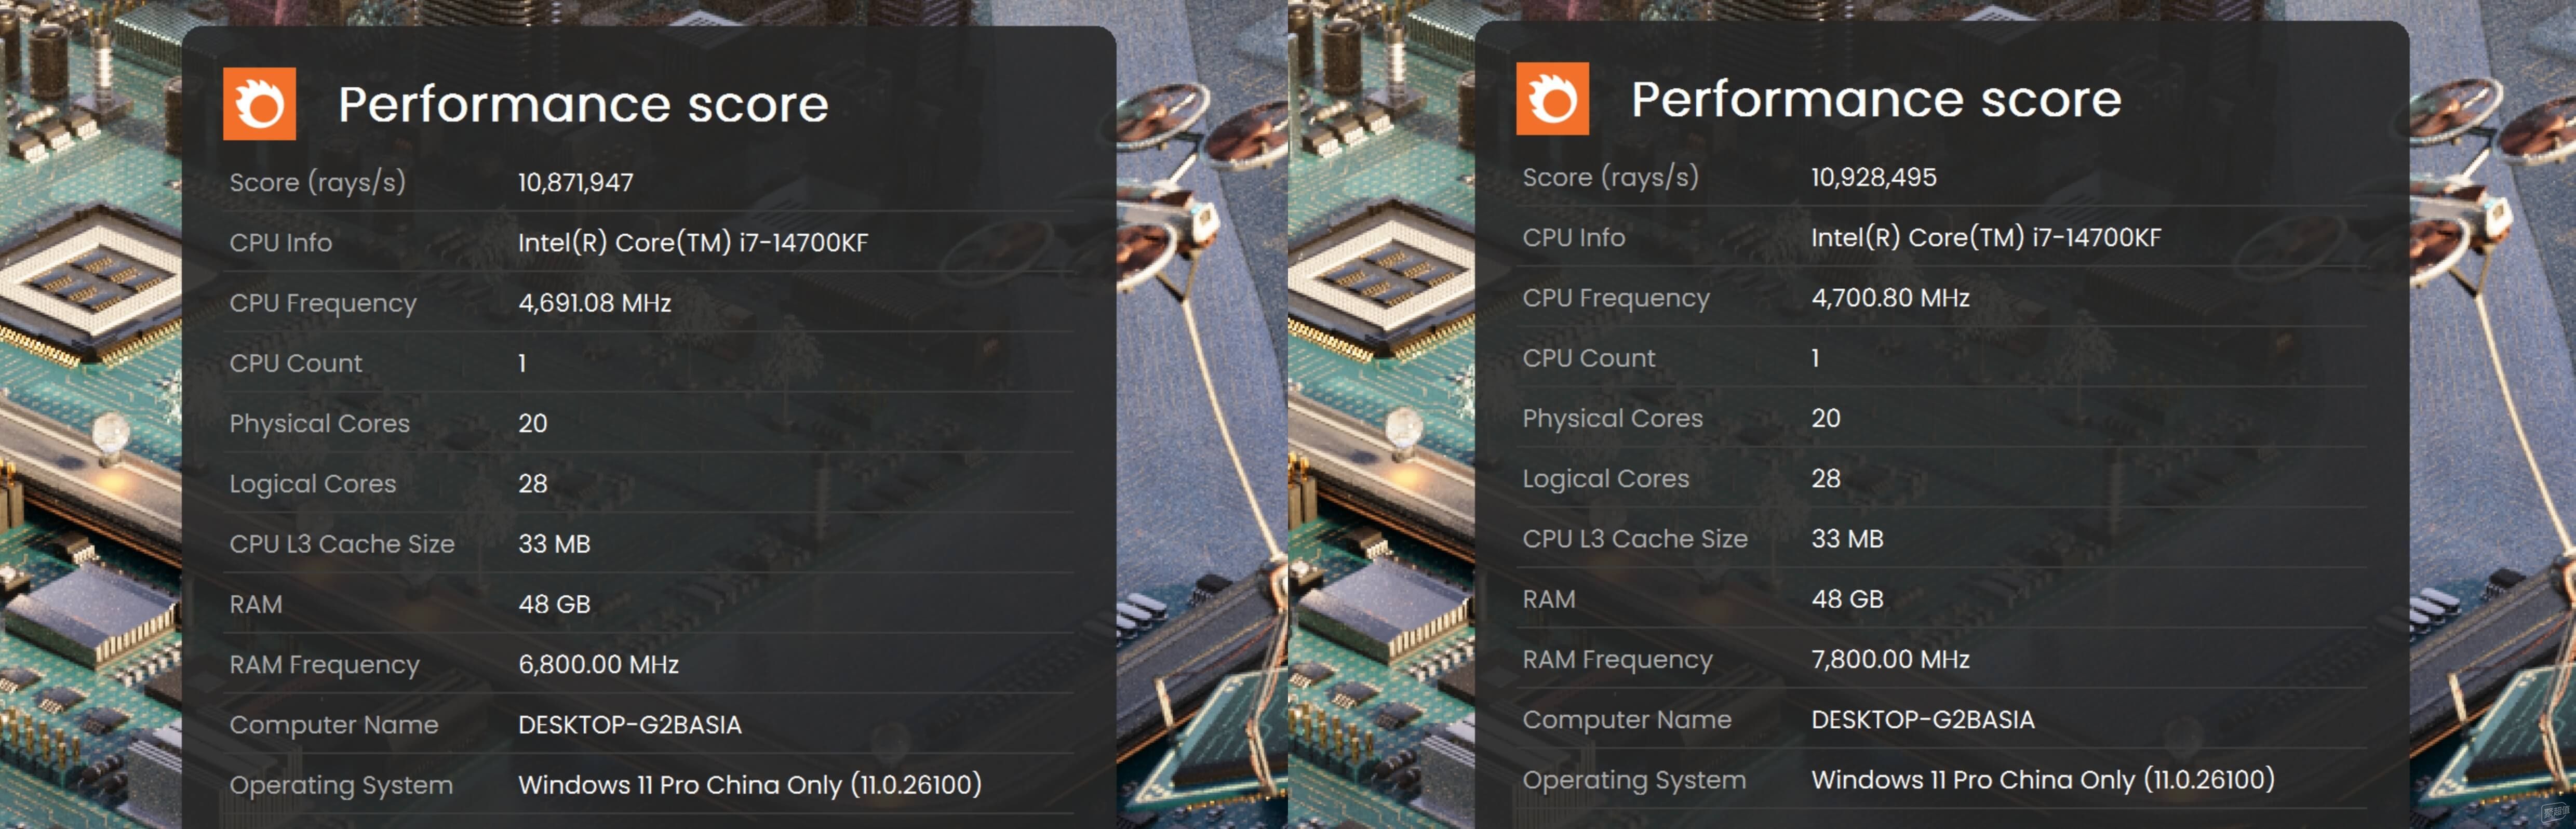Click left panel 'CPU L3 Cache Size' label
2576x829 pixels.
(342, 544)
